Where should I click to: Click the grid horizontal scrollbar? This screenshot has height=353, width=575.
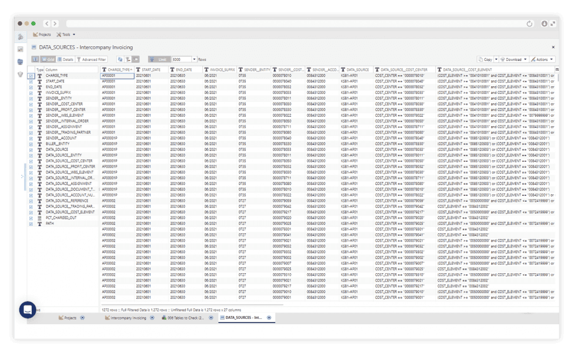[x=192, y=304]
